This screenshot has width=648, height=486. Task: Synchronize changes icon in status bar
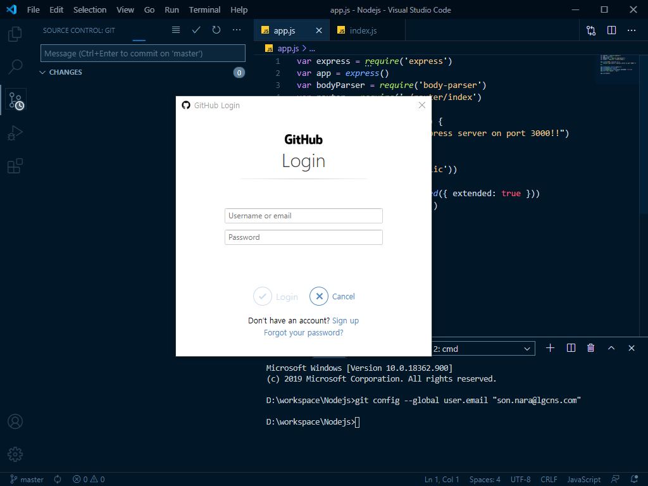(58, 480)
